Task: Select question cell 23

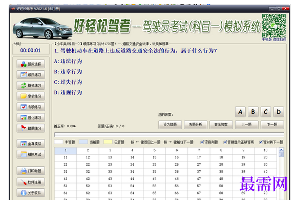Action: [110, 165]
